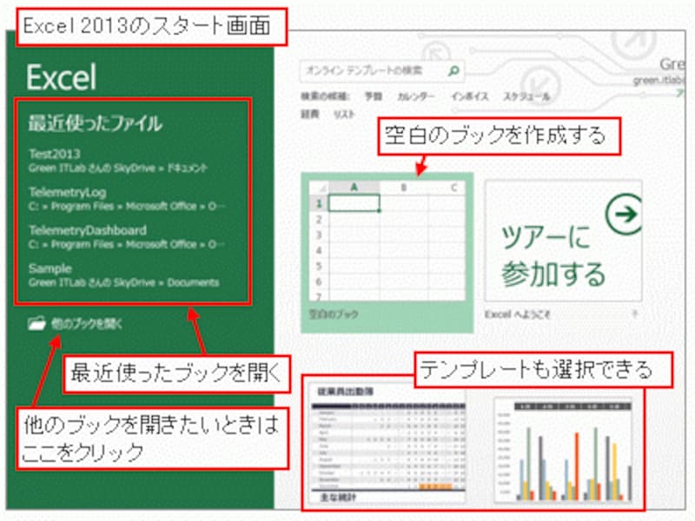This screenshot has height=521, width=695.
Task: Select the リスト suggested search
Action: [344, 115]
